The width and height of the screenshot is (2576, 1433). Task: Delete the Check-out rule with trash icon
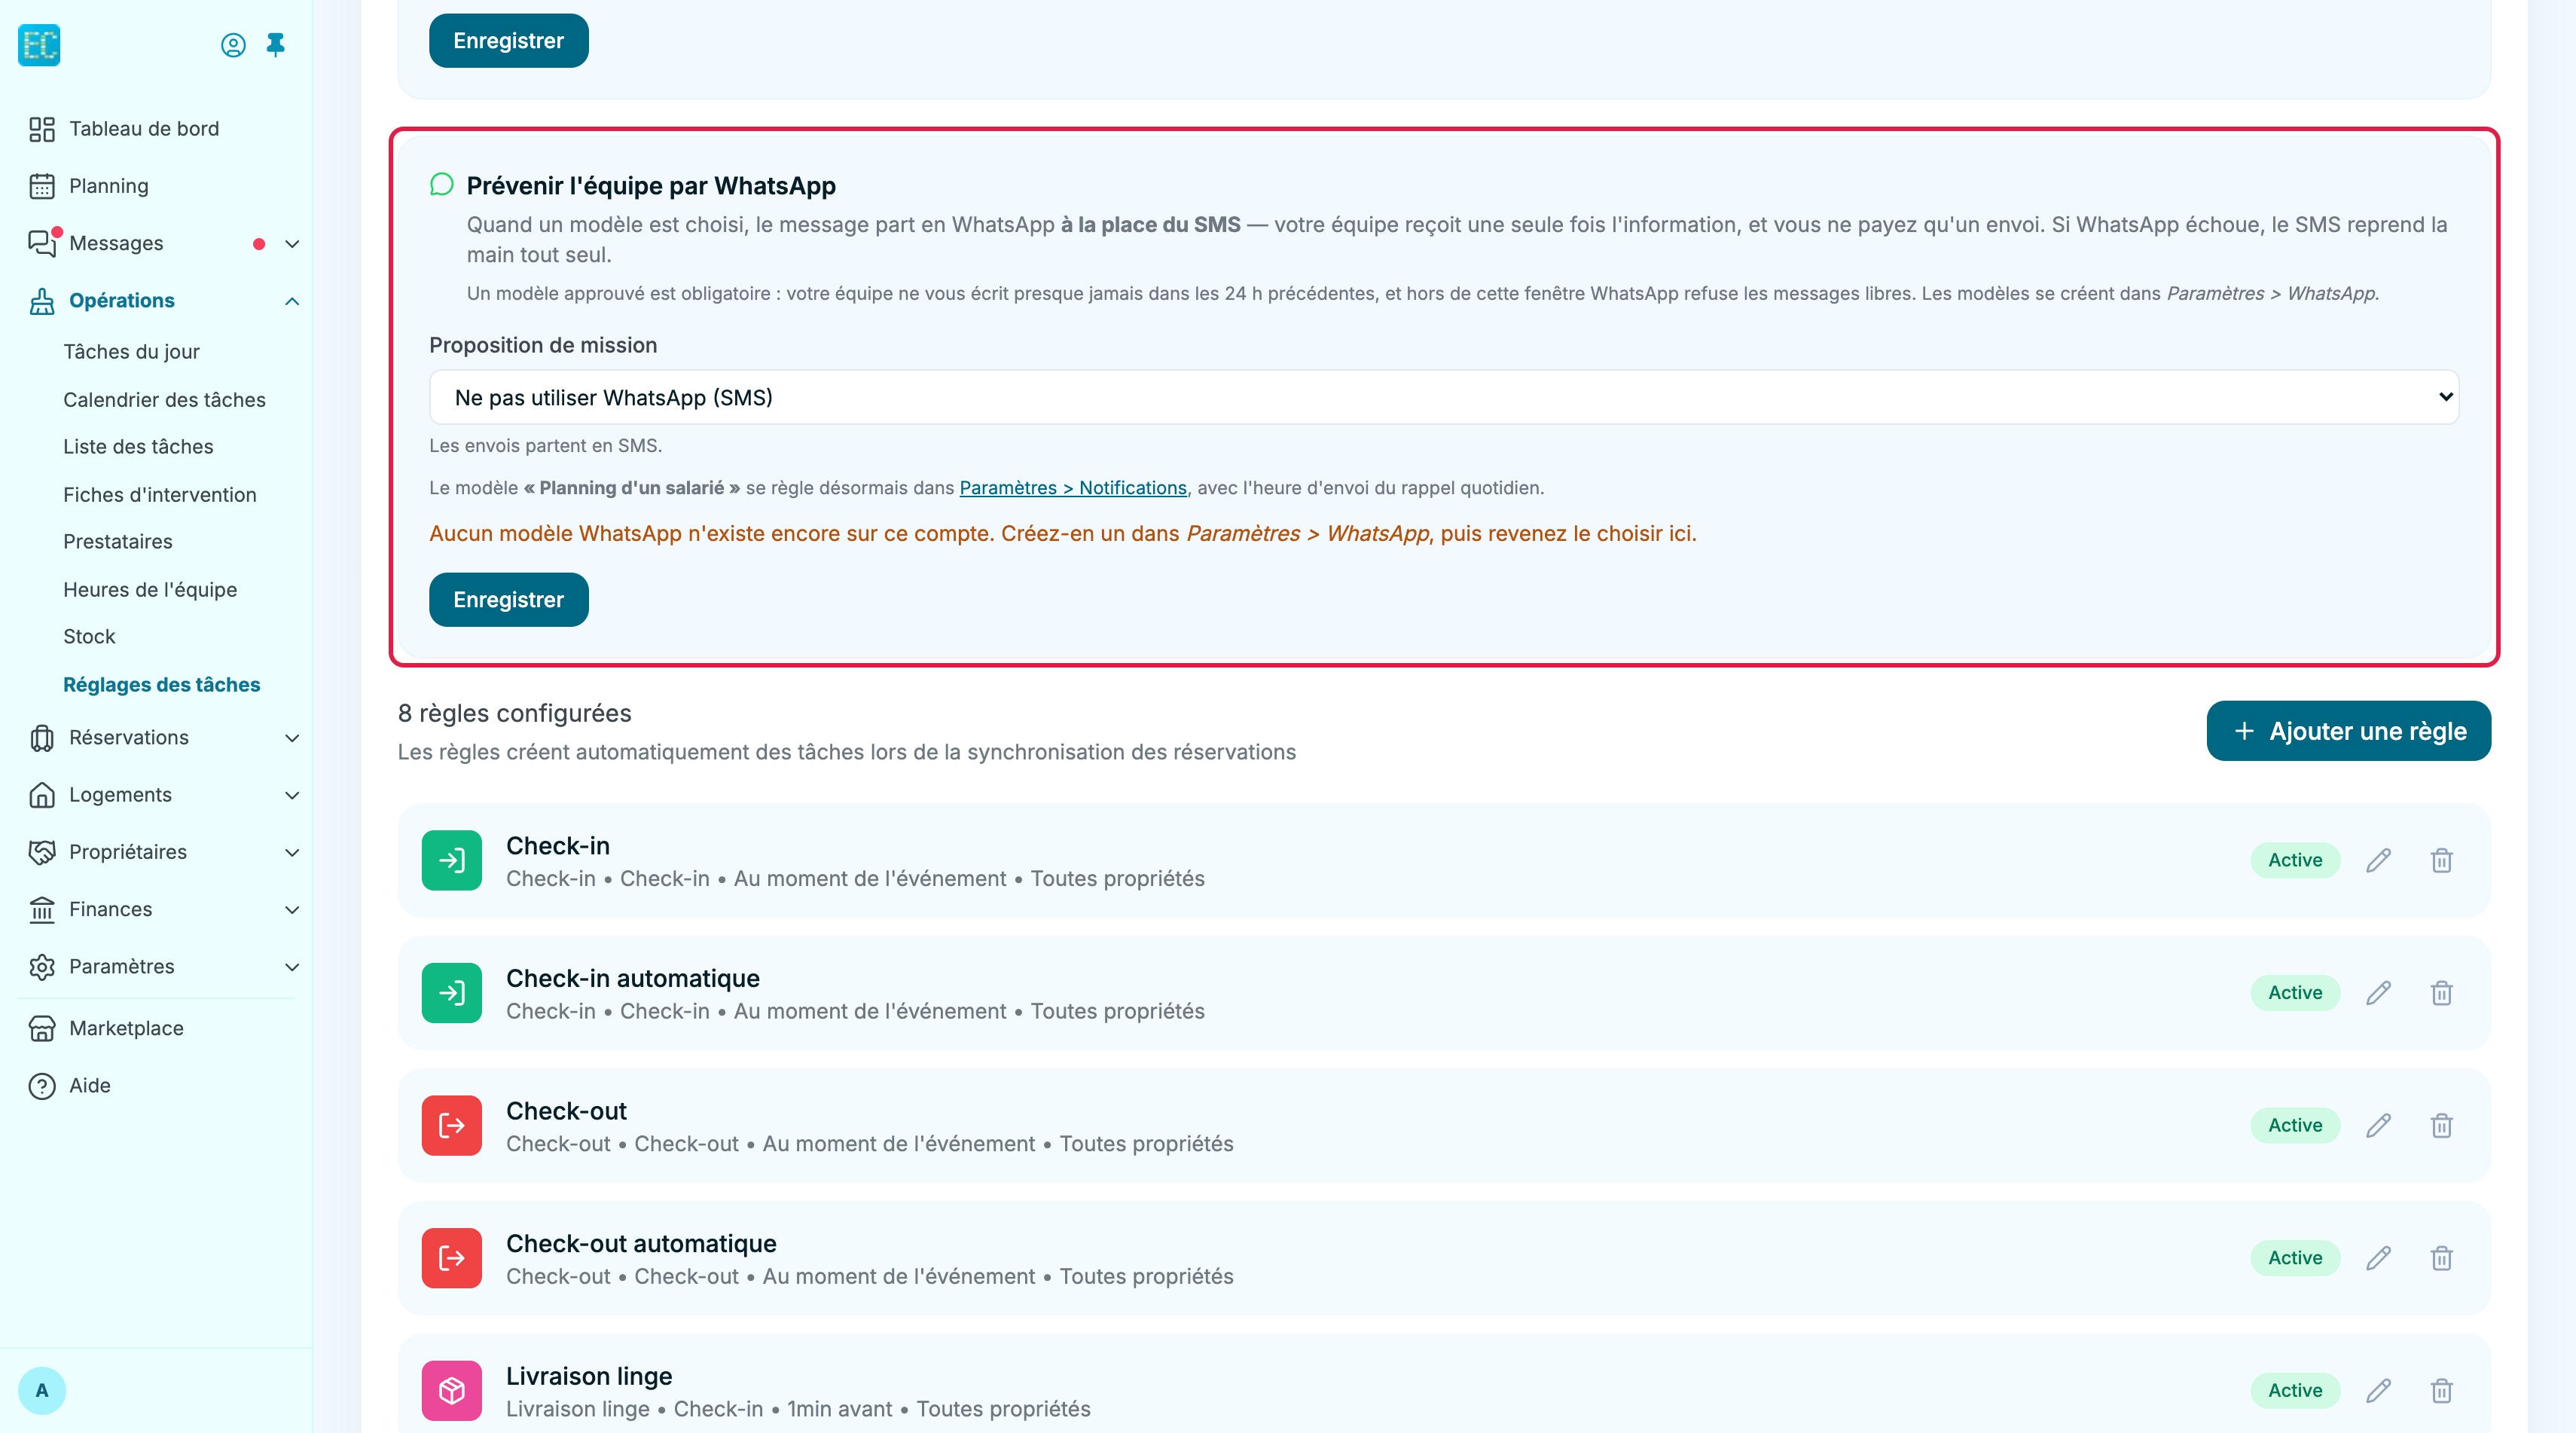[2441, 1126]
